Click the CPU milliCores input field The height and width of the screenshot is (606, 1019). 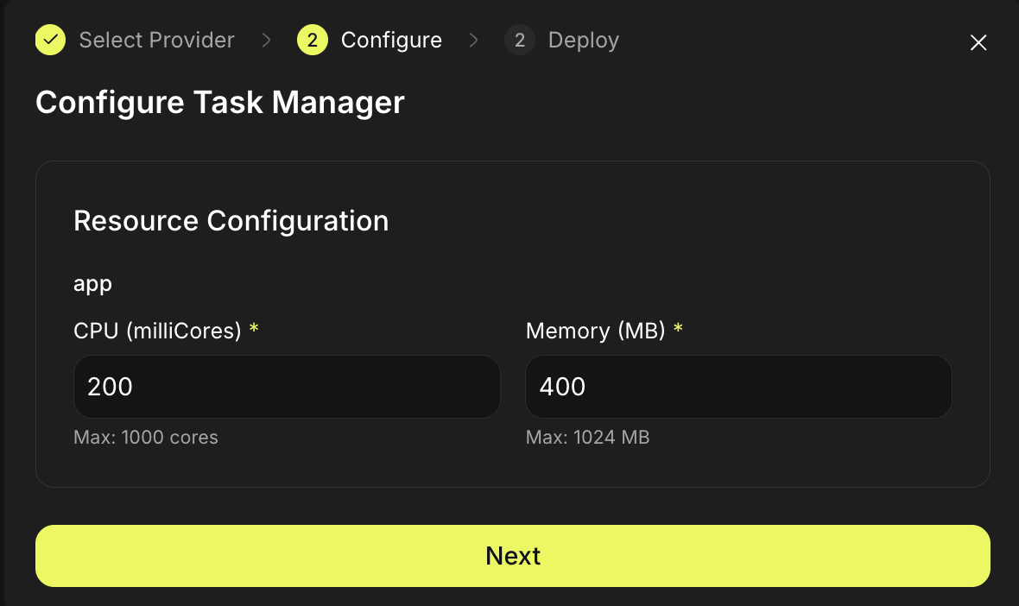pos(287,387)
